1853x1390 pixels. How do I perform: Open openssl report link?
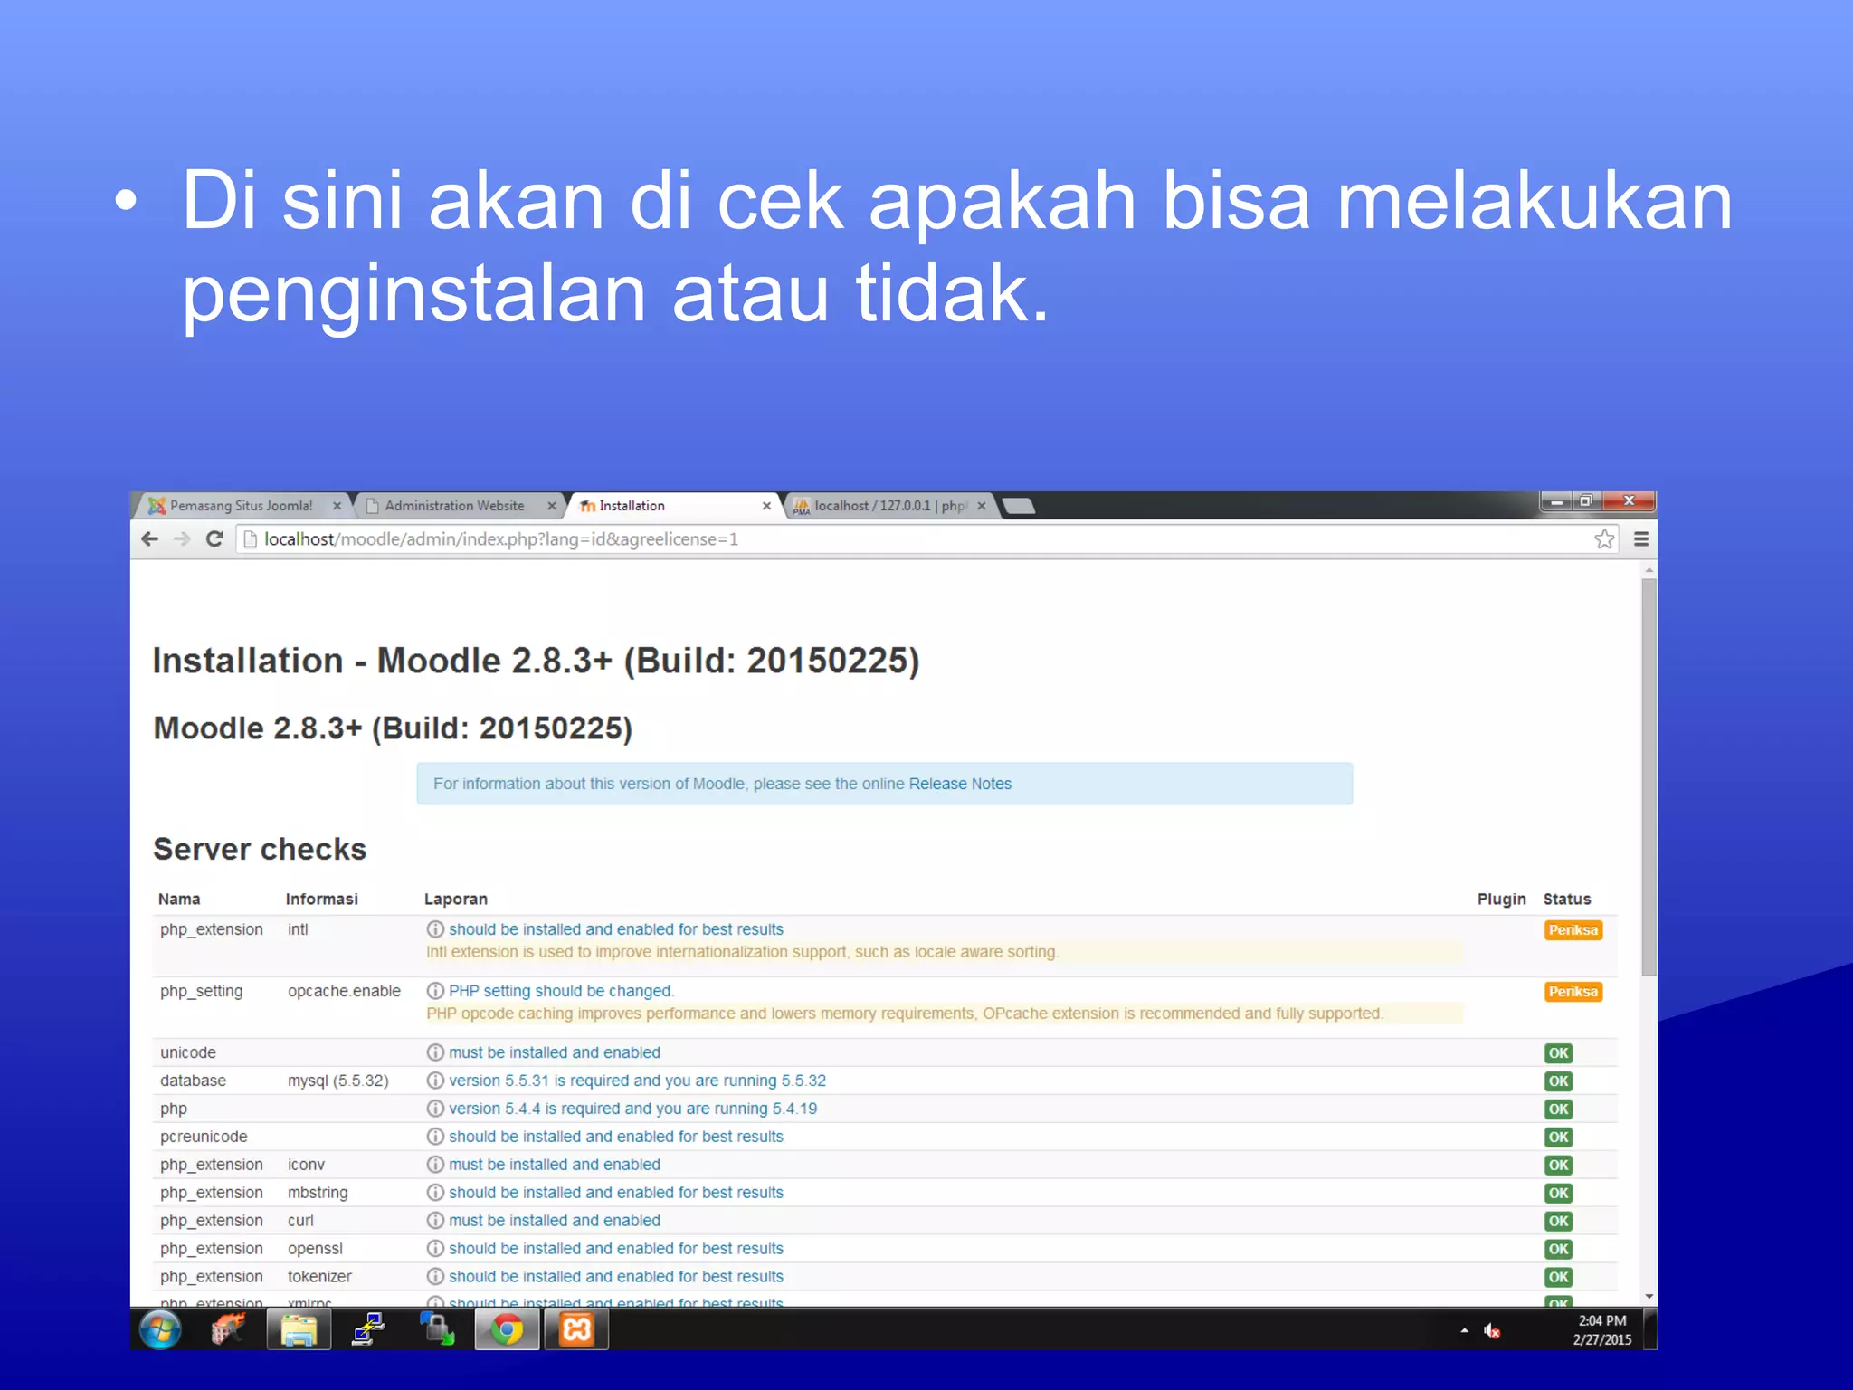click(616, 1249)
